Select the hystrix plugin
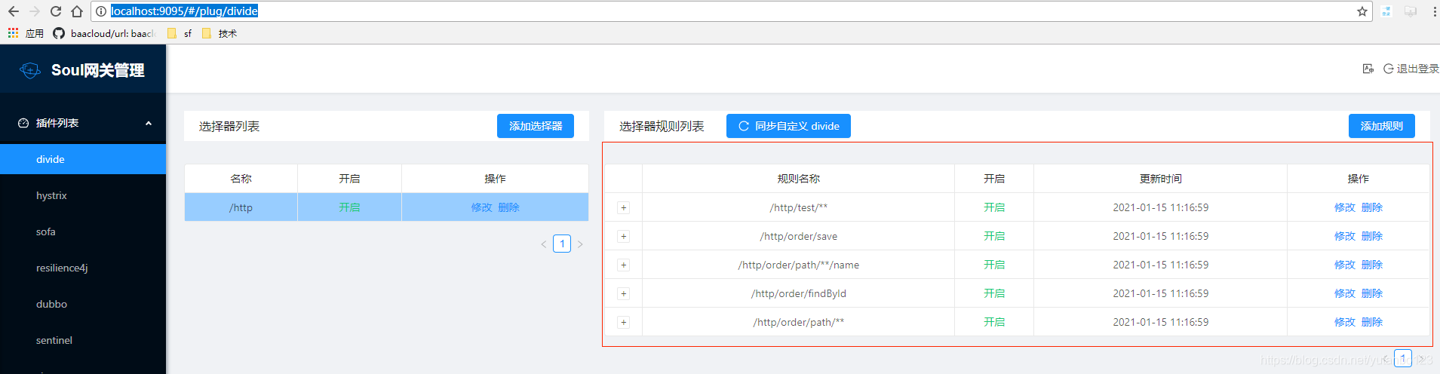 83,195
